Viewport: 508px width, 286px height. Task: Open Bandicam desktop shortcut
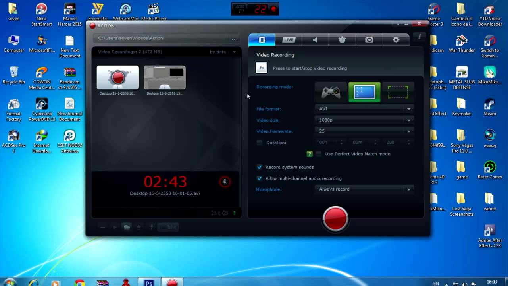69,78
